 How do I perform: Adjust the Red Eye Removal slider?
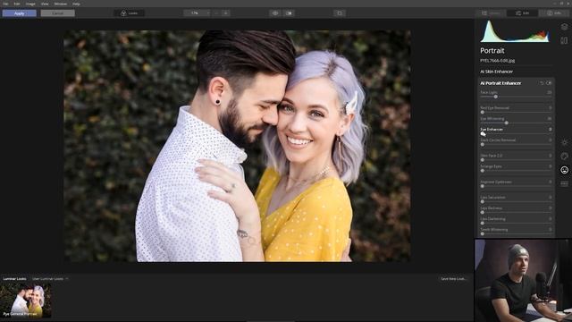pos(516,112)
